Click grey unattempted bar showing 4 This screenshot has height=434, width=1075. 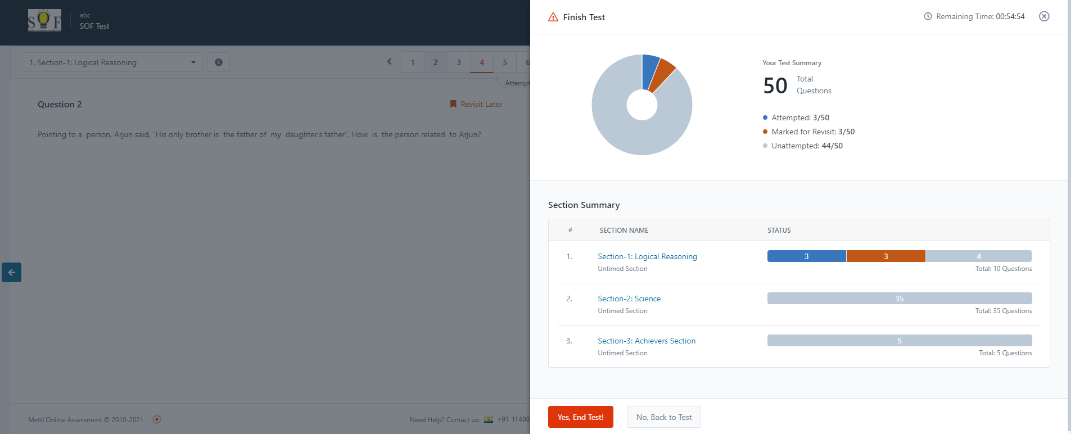point(979,256)
